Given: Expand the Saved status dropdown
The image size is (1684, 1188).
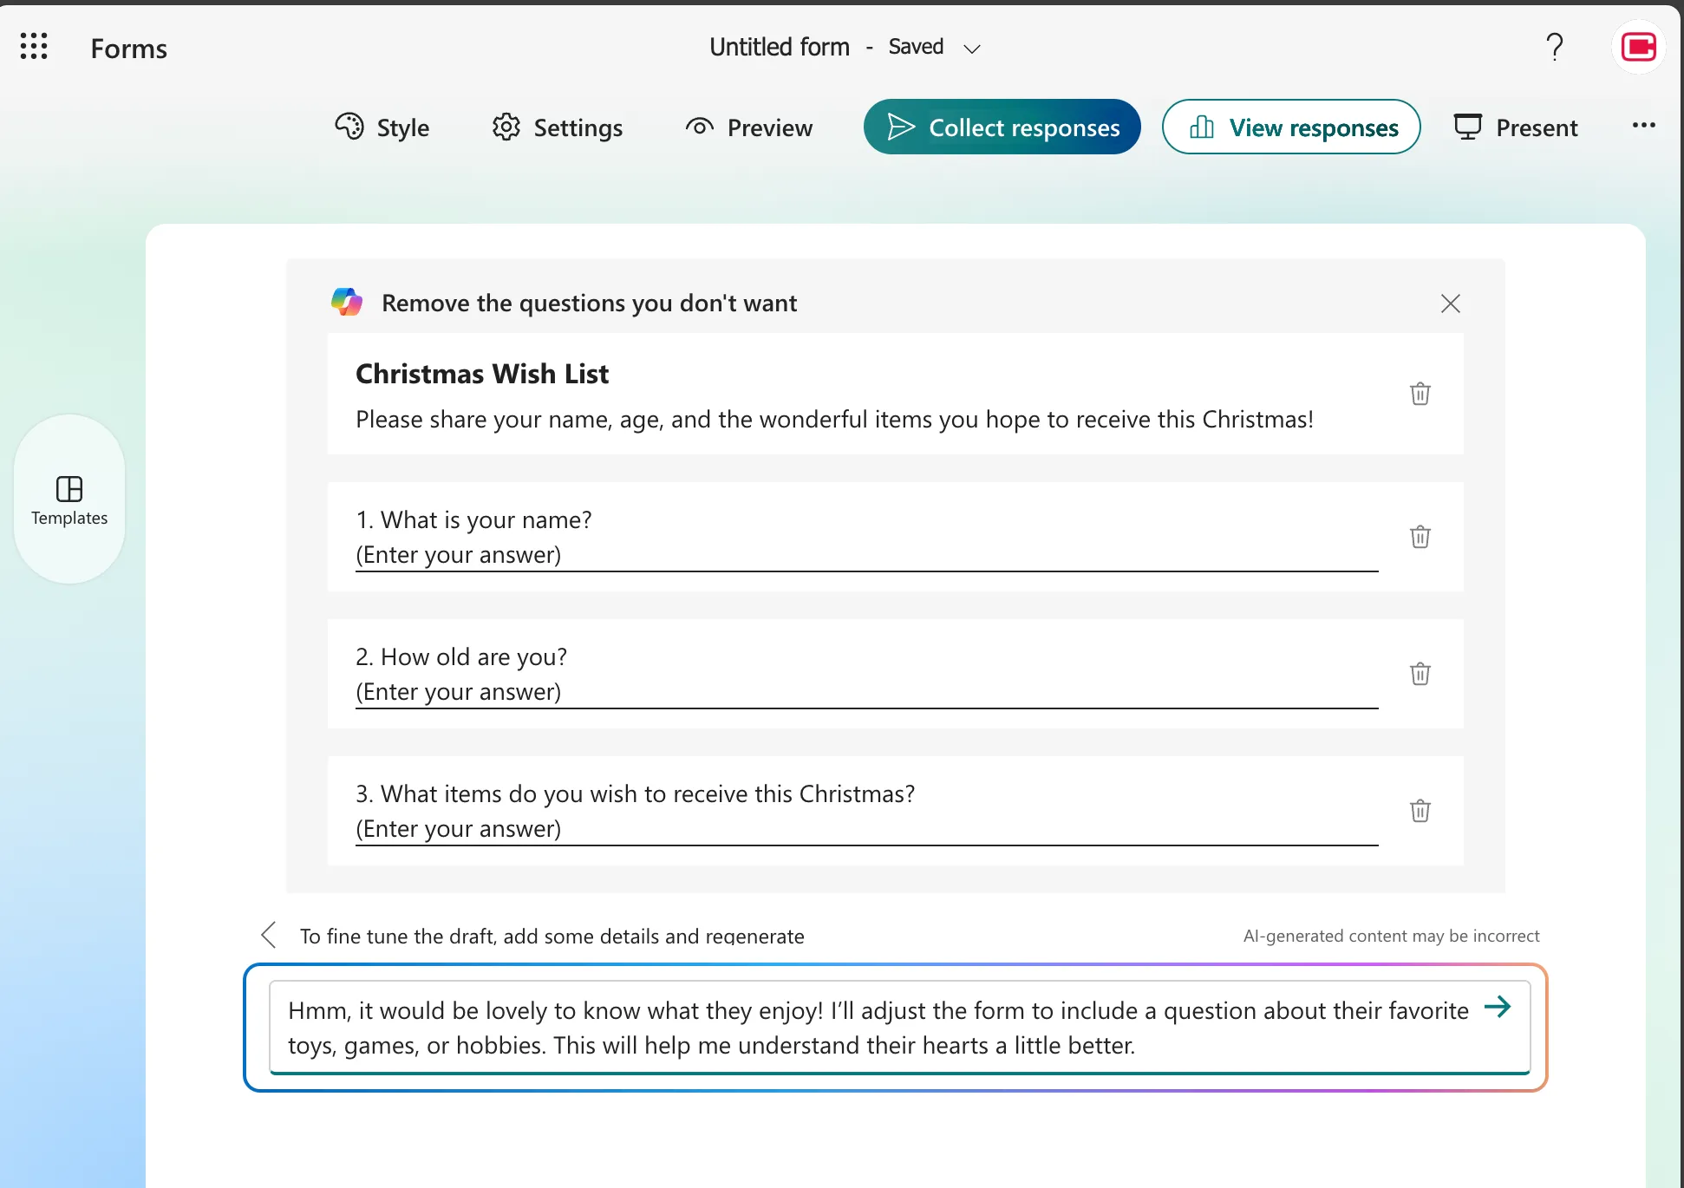Looking at the screenshot, I should tap(972, 49).
